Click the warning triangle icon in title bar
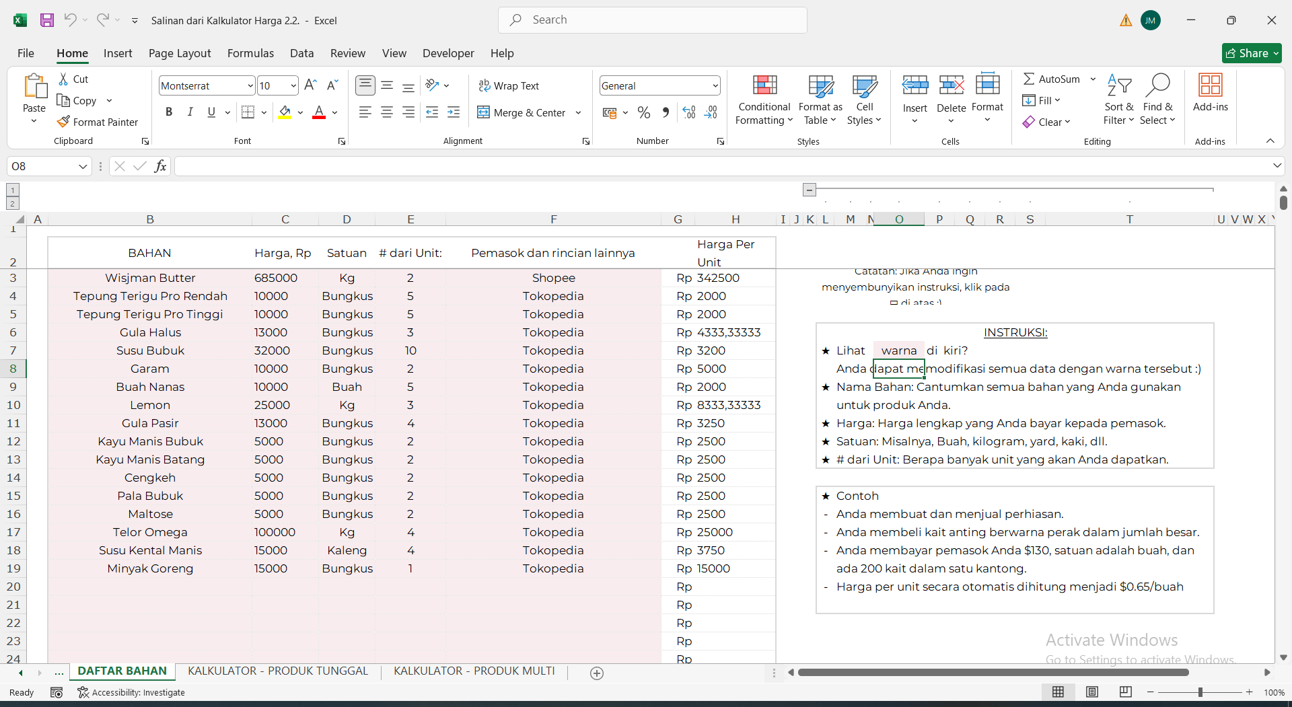Viewport: 1292px width, 707px height. point(1126,20)
